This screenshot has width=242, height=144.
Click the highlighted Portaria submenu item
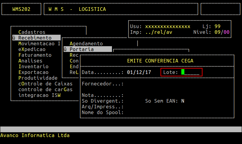pyautogui.click(x=81, y=49)
